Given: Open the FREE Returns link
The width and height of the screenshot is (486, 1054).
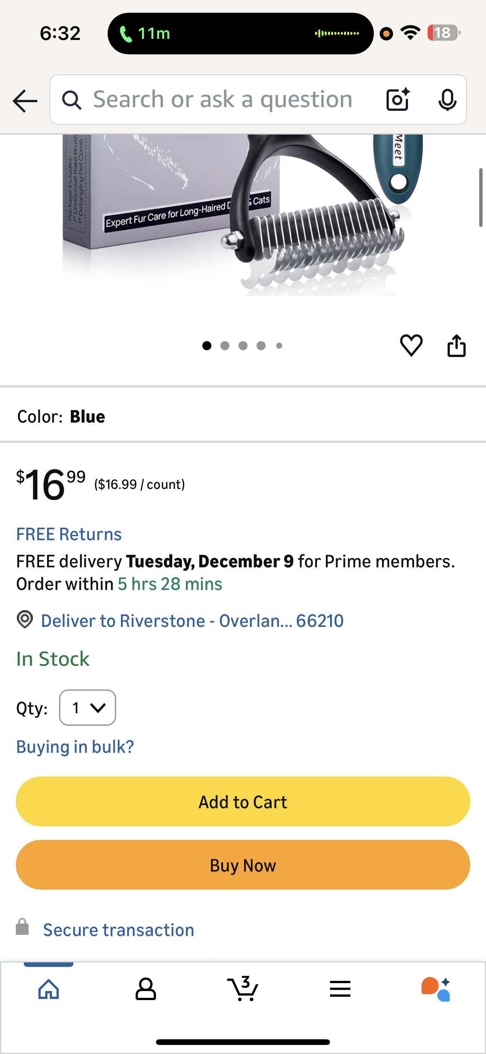Looking at the screenshot, I should [69, 534].
